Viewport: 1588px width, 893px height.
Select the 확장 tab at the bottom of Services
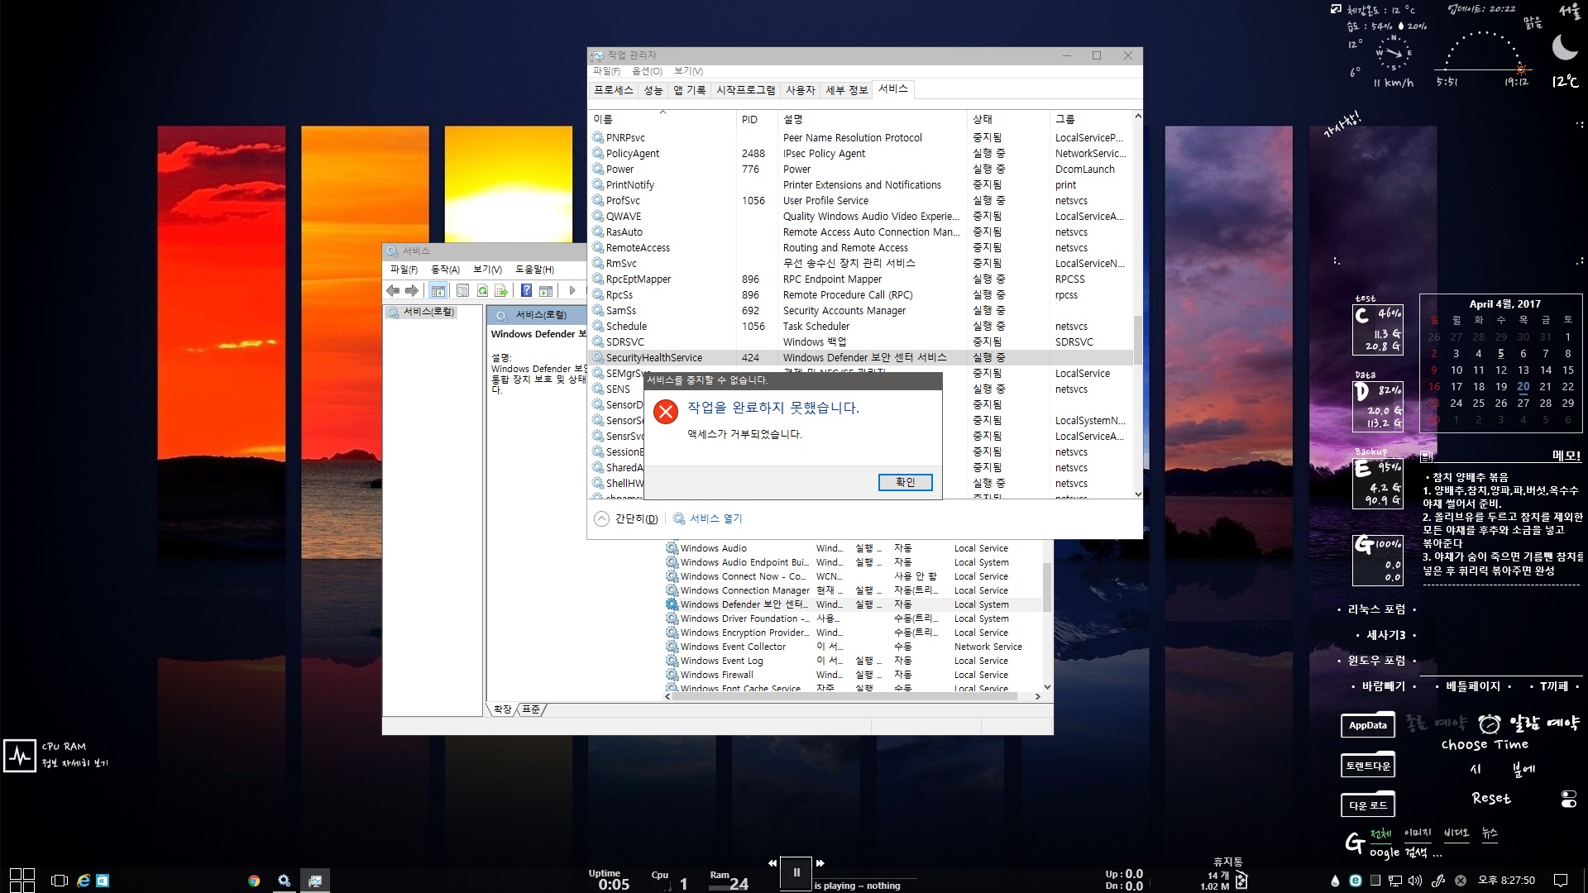pos(501,709)
